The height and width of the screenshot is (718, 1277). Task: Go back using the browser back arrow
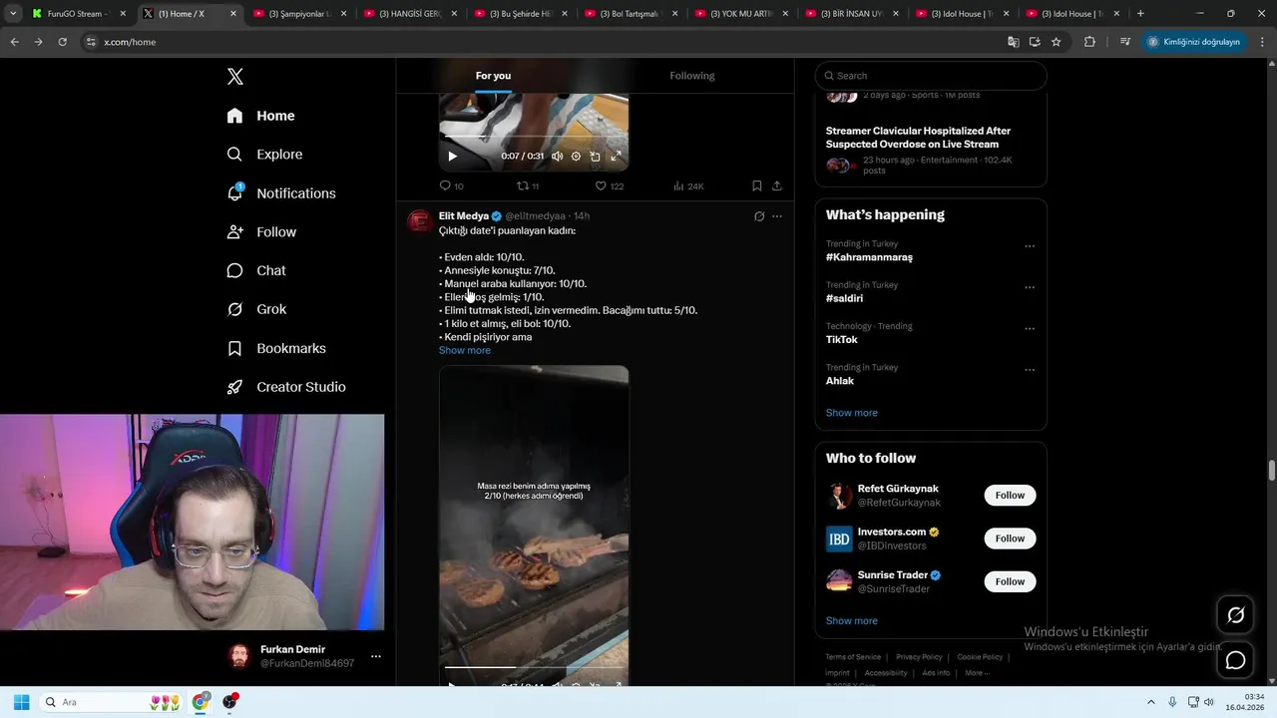(x=14, y=42)
